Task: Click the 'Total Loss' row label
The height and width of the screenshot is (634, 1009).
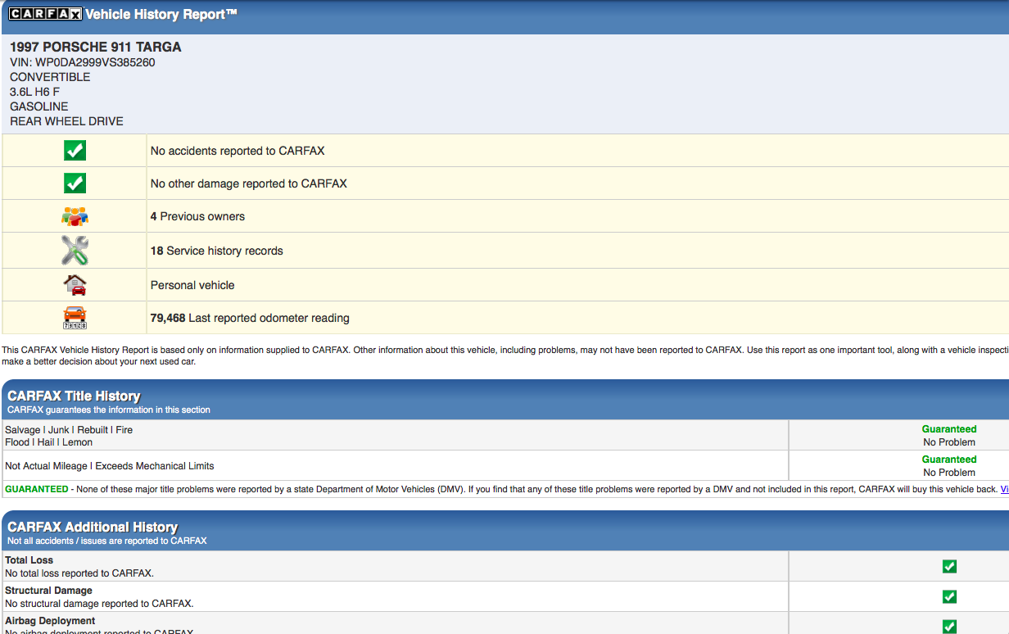Action: click(x=29, y=560)
